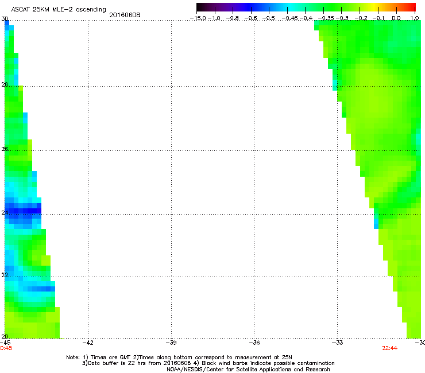Click the cyan cell on the right swath near 24N
Viewport: 425px width, 373px height.
coord(376,224)
